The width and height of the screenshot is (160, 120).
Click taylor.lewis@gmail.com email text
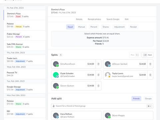[123, 76]
